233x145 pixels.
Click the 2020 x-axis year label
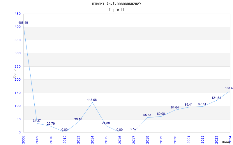tap(175, 140)
